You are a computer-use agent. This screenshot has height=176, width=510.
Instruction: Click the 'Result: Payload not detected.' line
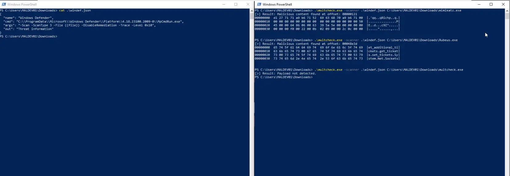(x=285, y=73)
